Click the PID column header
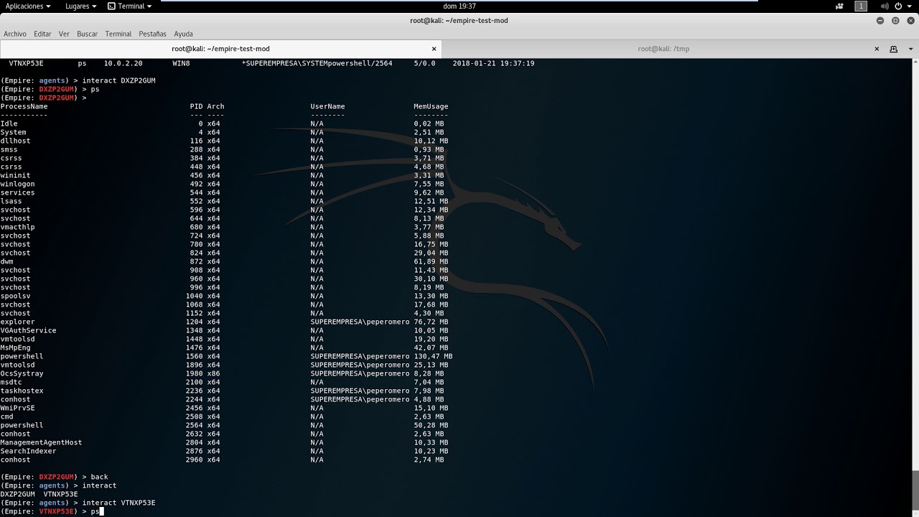 [x=196, y=106]
